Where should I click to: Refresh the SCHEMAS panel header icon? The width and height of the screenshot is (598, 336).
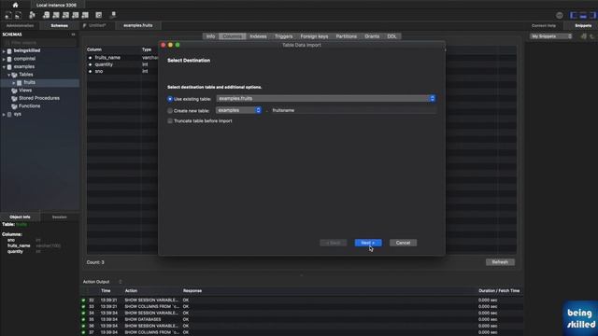pos(73,35)
